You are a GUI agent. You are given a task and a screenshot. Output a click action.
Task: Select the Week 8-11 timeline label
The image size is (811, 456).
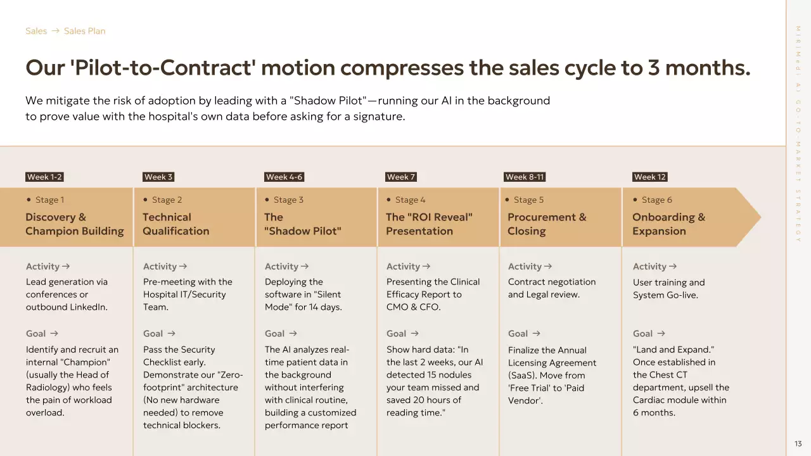click(x=525, y=177)
